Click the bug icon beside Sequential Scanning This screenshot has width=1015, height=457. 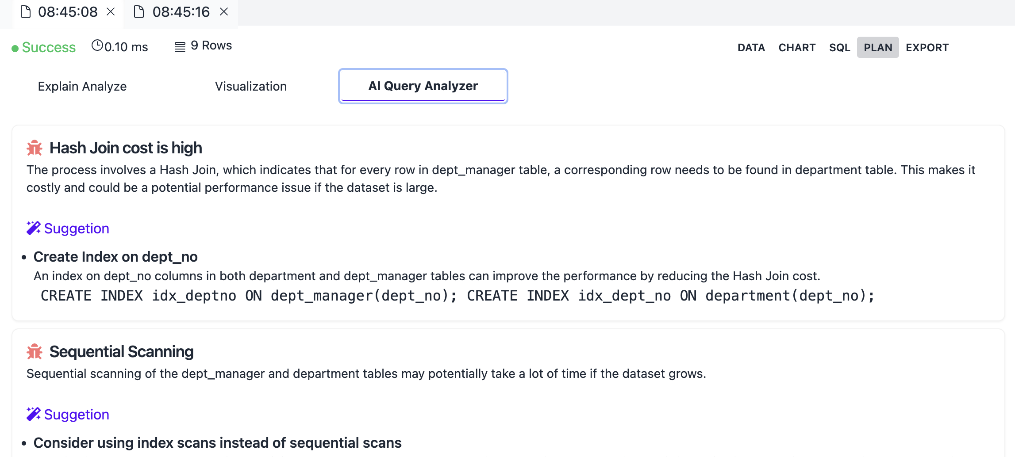[x=34, y=352]
